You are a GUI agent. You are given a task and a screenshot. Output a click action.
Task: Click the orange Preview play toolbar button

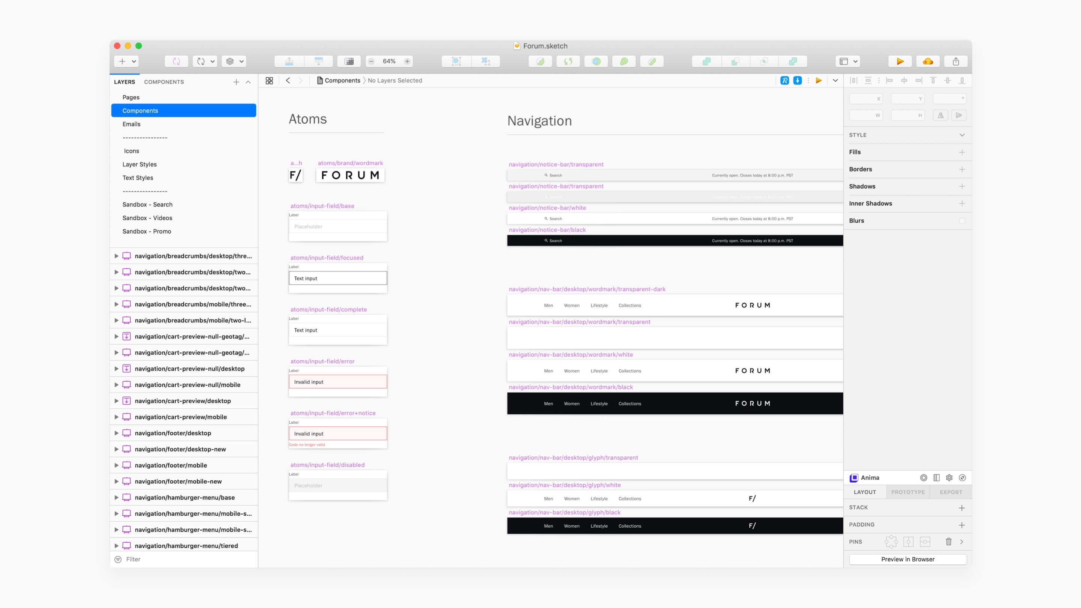click(x=900, y=61)
